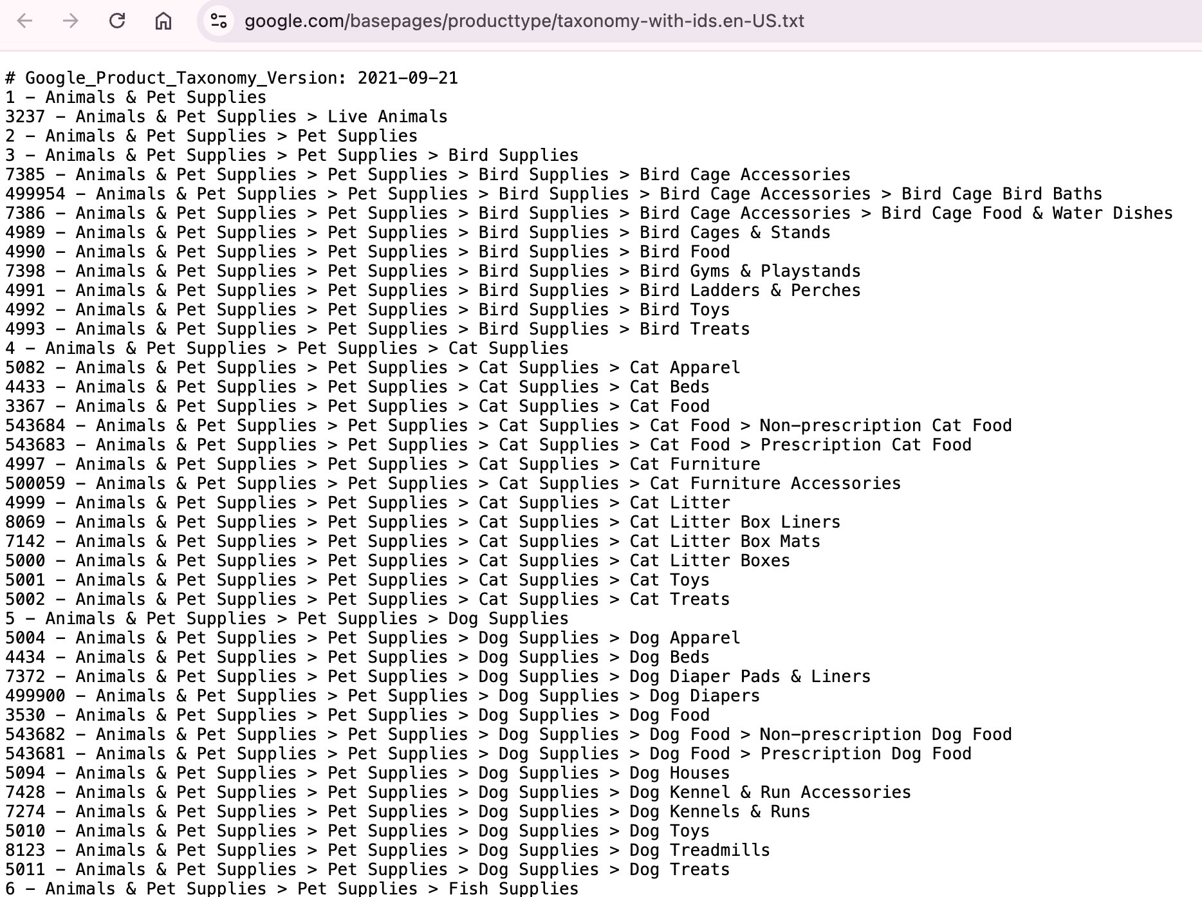Click the "Dog Diapers" line 499900
1202x897 pixels.
[x=382, y=696]
